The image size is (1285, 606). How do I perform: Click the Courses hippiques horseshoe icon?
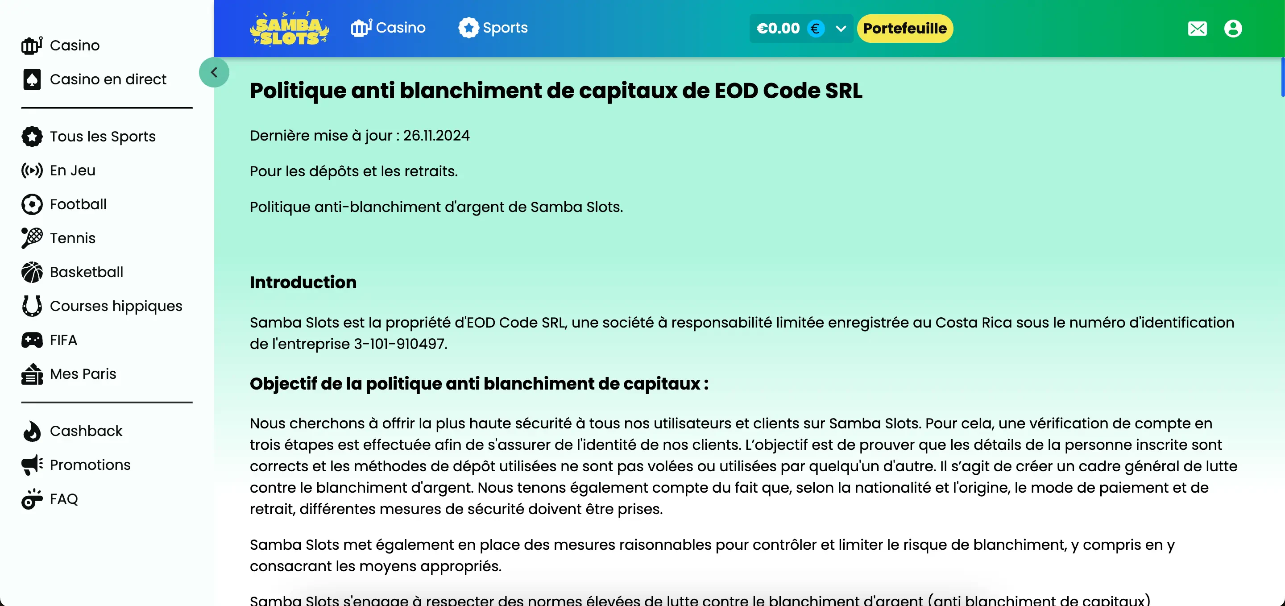(x=32, y=306)
